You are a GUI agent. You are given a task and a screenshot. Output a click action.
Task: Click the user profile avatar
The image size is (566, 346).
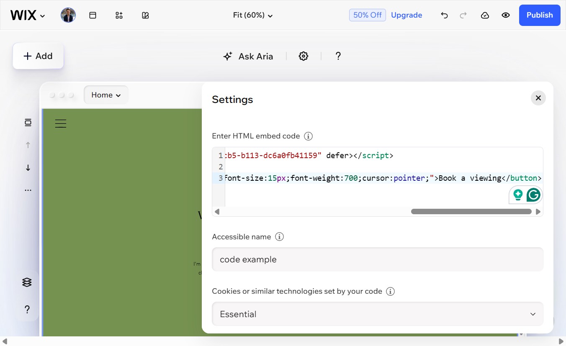(68, 15)
